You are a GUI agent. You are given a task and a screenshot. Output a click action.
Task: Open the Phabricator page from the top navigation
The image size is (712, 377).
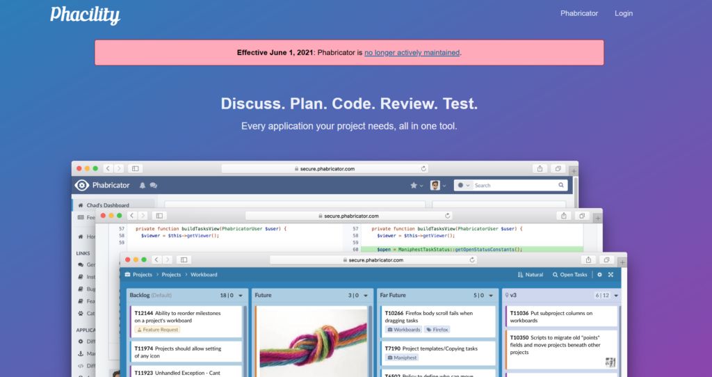pyautogui.click(x=579, y=13)
